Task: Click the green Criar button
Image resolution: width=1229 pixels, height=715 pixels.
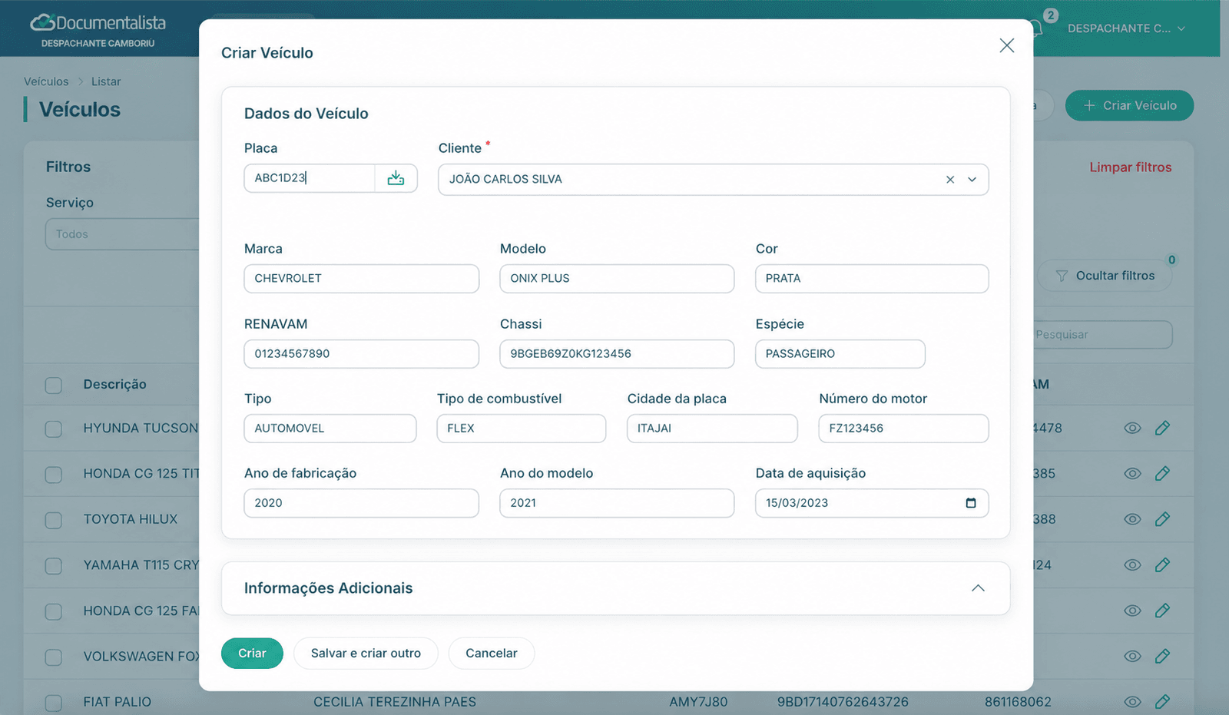Action: click(252, 654)
